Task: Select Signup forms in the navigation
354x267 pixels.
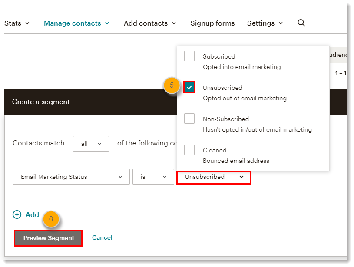Action: 212,23
